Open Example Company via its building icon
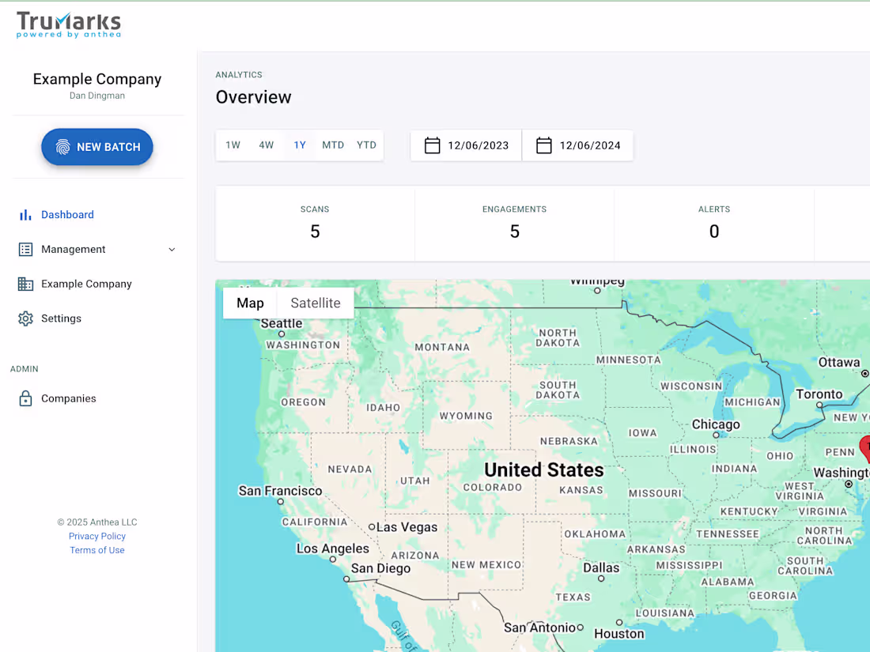This screenshot has width=870, height=652. click(25, 284)
